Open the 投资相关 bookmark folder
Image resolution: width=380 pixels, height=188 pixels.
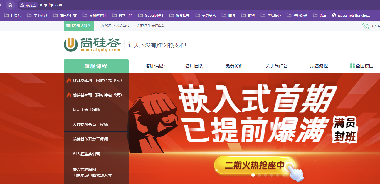[179, 16]
